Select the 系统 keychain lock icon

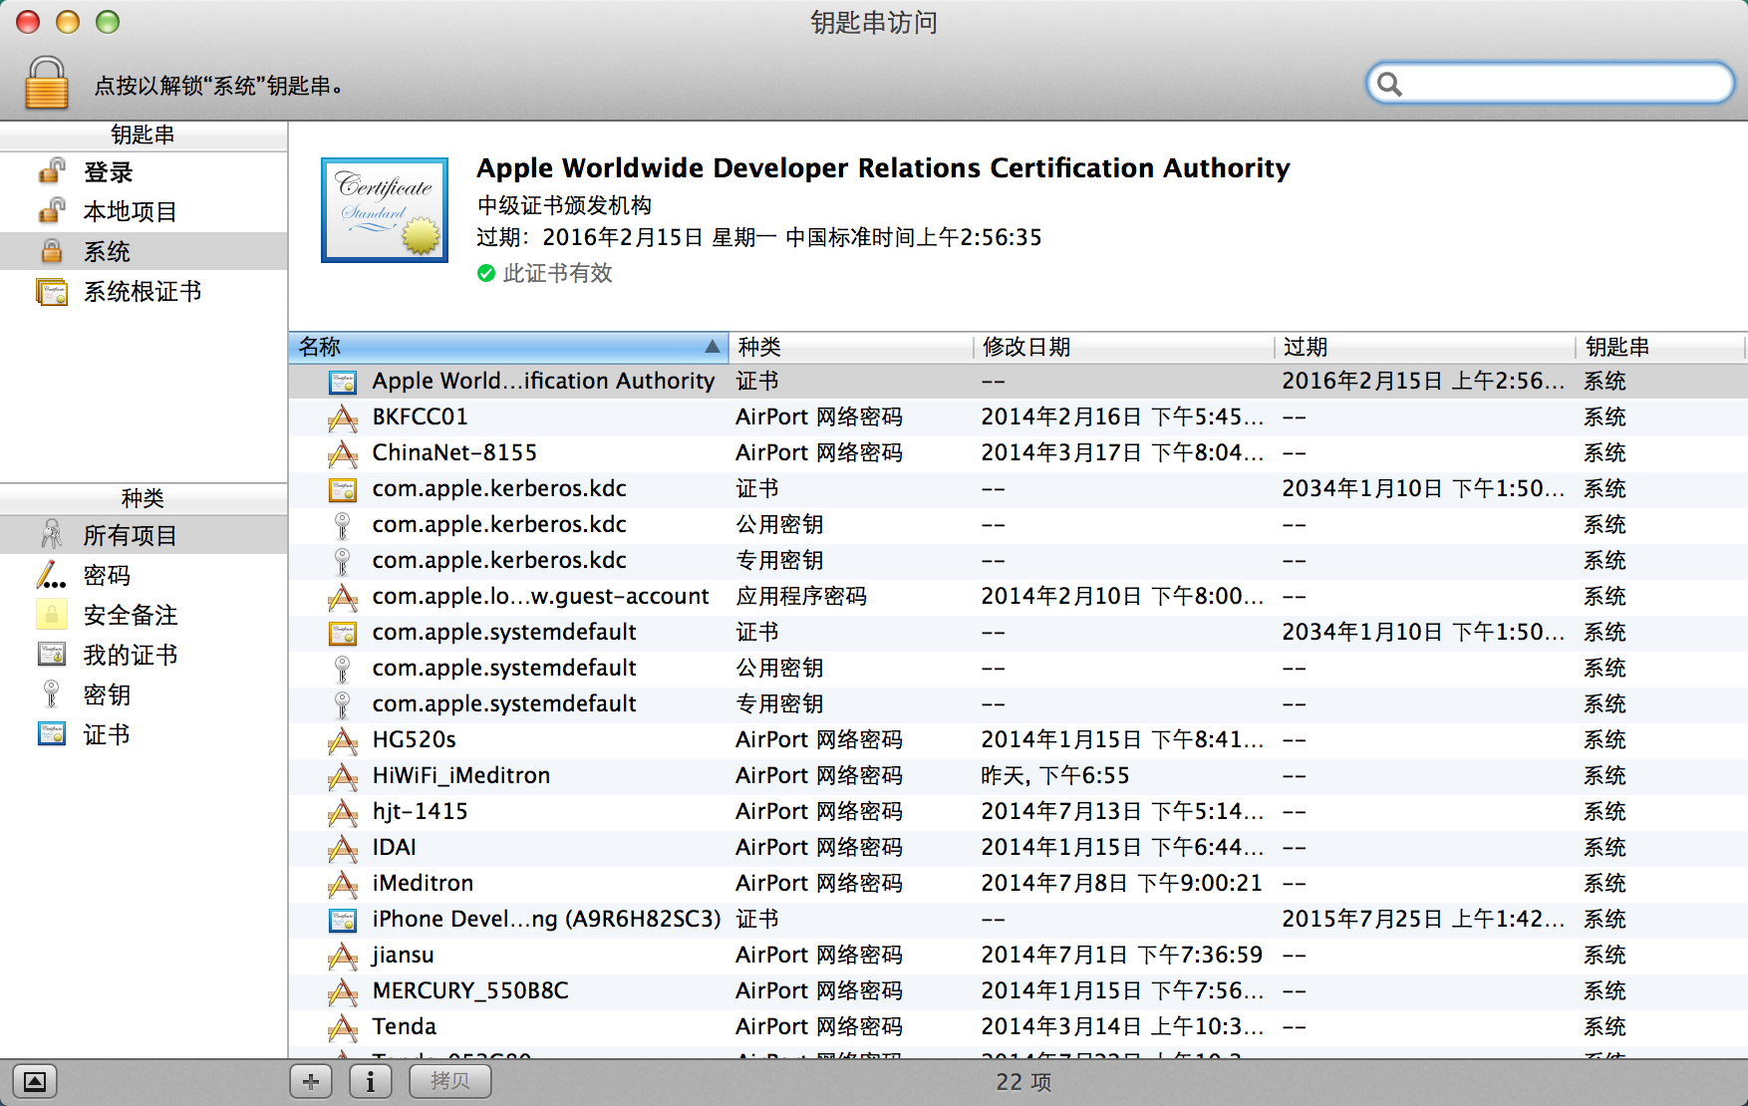pyautogui.click(x=52, y=251)
